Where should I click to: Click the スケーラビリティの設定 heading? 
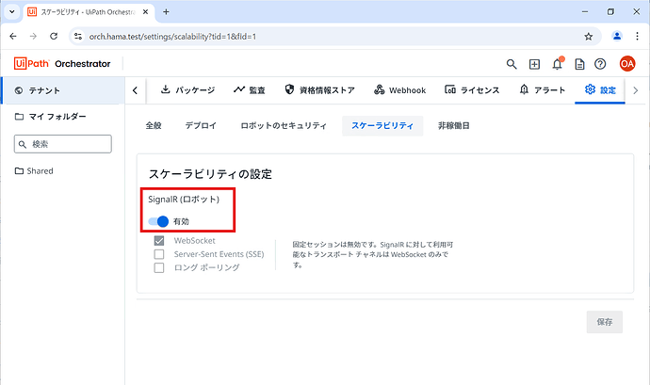[x=210, y=174]
